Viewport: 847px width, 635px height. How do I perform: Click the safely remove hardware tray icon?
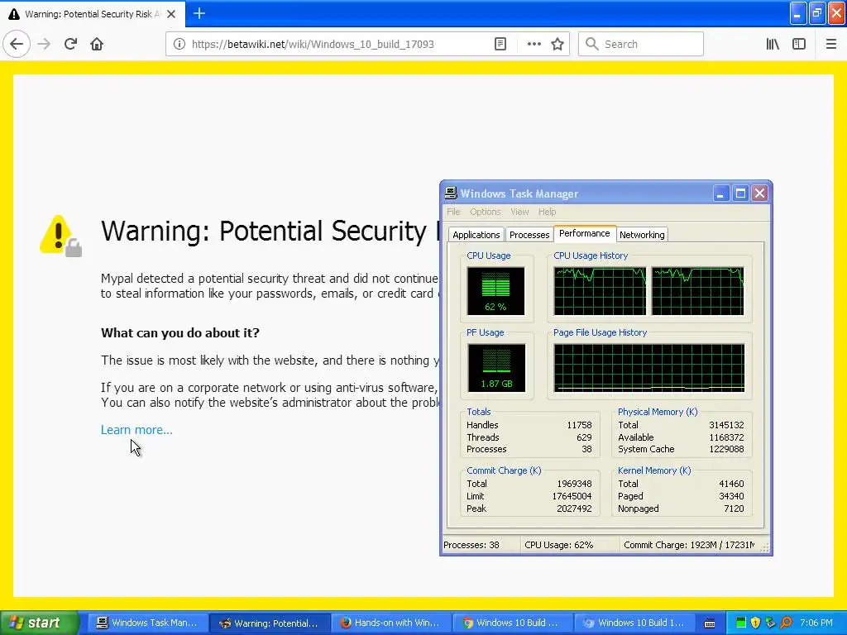pos(770,623)
